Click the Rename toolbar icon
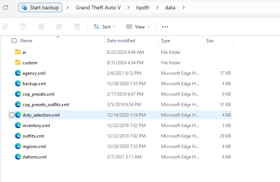Image resolution: width=280 pixels, height=182 pixels. point(41,27)
